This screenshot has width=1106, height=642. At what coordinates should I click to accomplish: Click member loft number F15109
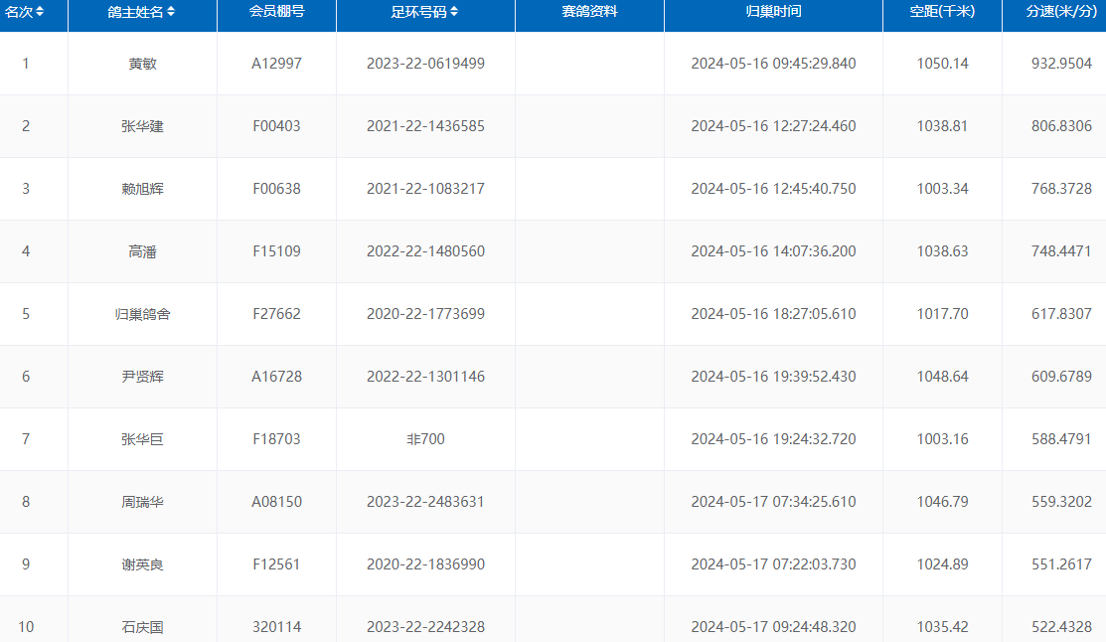(276, 251)
